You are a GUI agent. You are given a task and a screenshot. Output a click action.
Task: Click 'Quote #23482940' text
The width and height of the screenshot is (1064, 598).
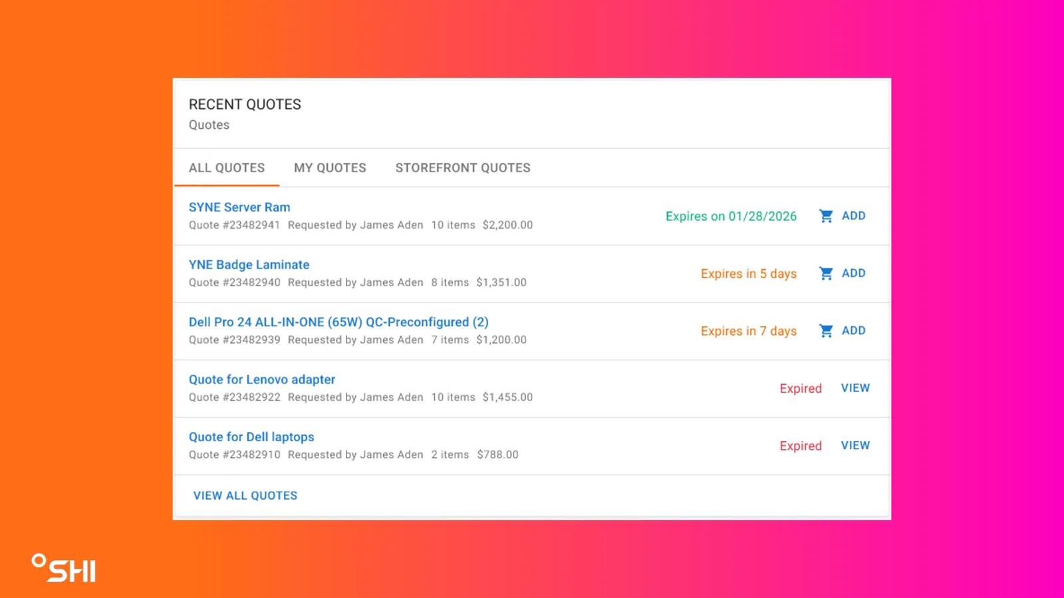coord(234,282)
